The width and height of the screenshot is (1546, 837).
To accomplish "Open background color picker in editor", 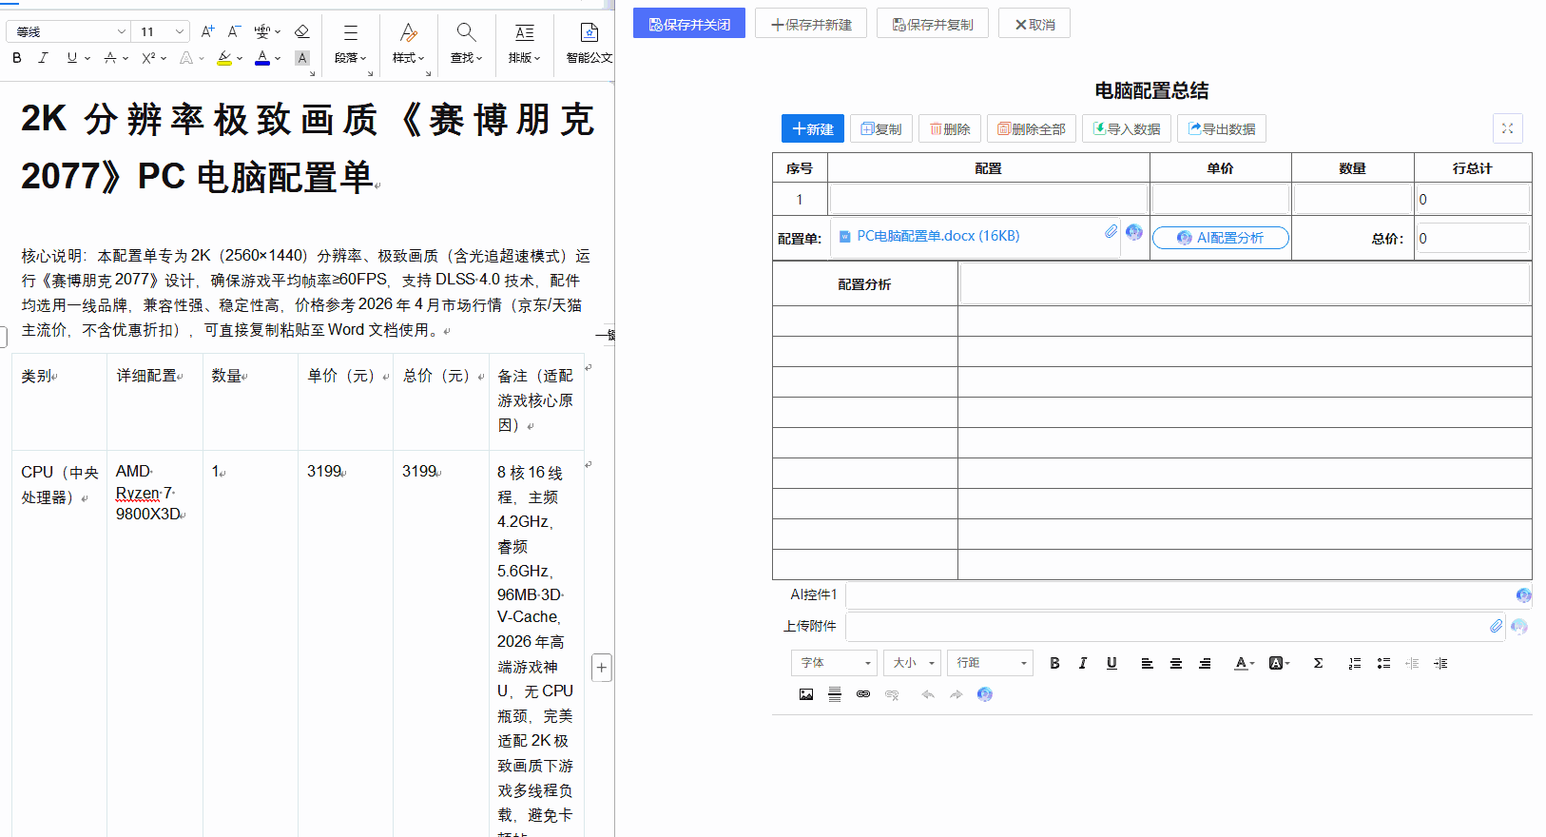I will tap(1279, 663).
